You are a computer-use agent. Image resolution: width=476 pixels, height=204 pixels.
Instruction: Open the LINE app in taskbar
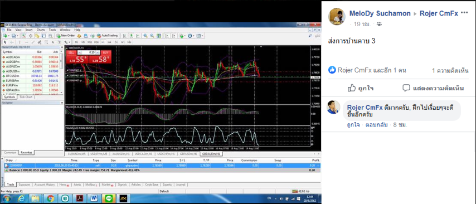click(108, 198)
